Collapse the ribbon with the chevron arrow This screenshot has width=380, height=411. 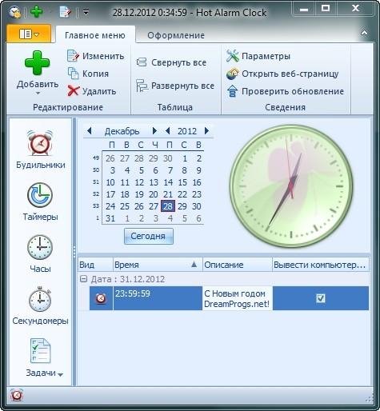click(364, 33)
